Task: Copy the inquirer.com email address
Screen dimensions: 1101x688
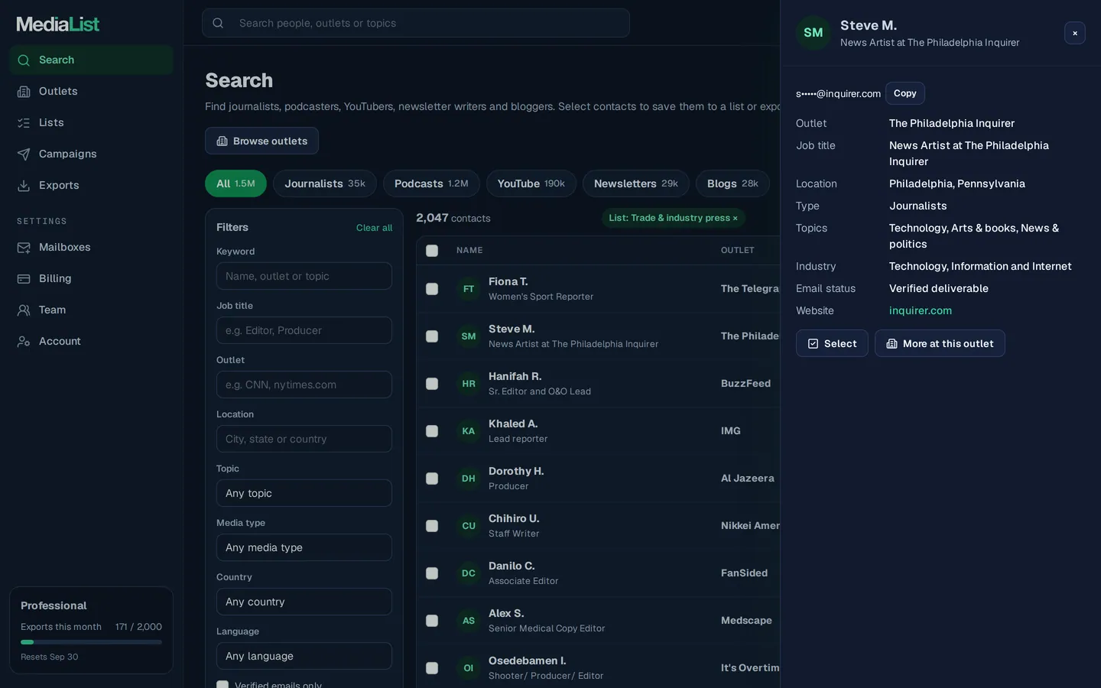Action: click(x=905, y=93)
